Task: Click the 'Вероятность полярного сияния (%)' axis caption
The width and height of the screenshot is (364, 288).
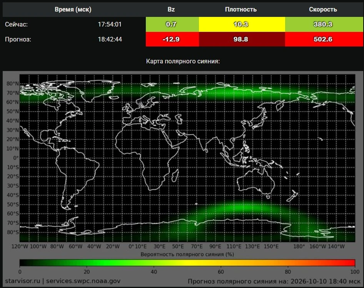Action: [x=187, y=255]
